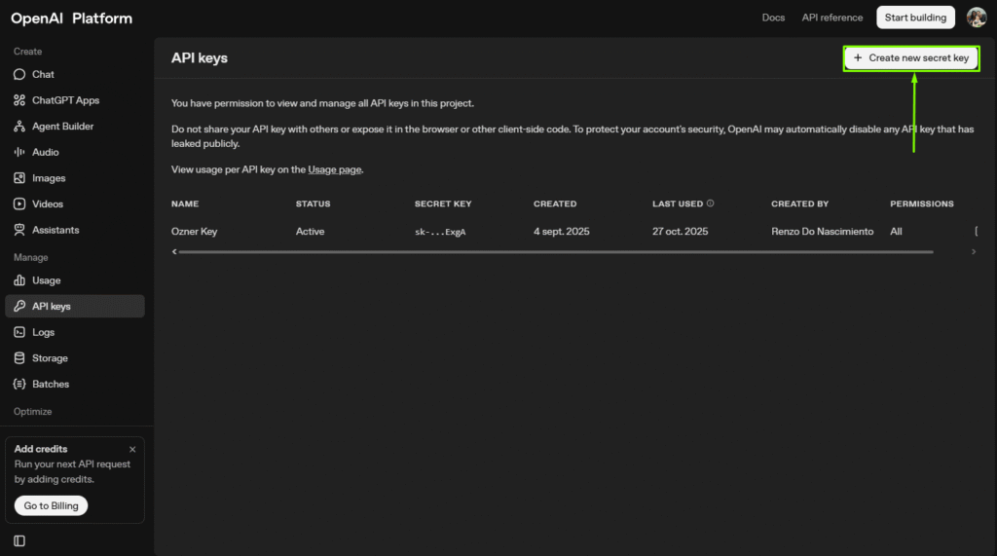
Task: Click the 4 sept. 2025 created date
Action: coord(562,232)
